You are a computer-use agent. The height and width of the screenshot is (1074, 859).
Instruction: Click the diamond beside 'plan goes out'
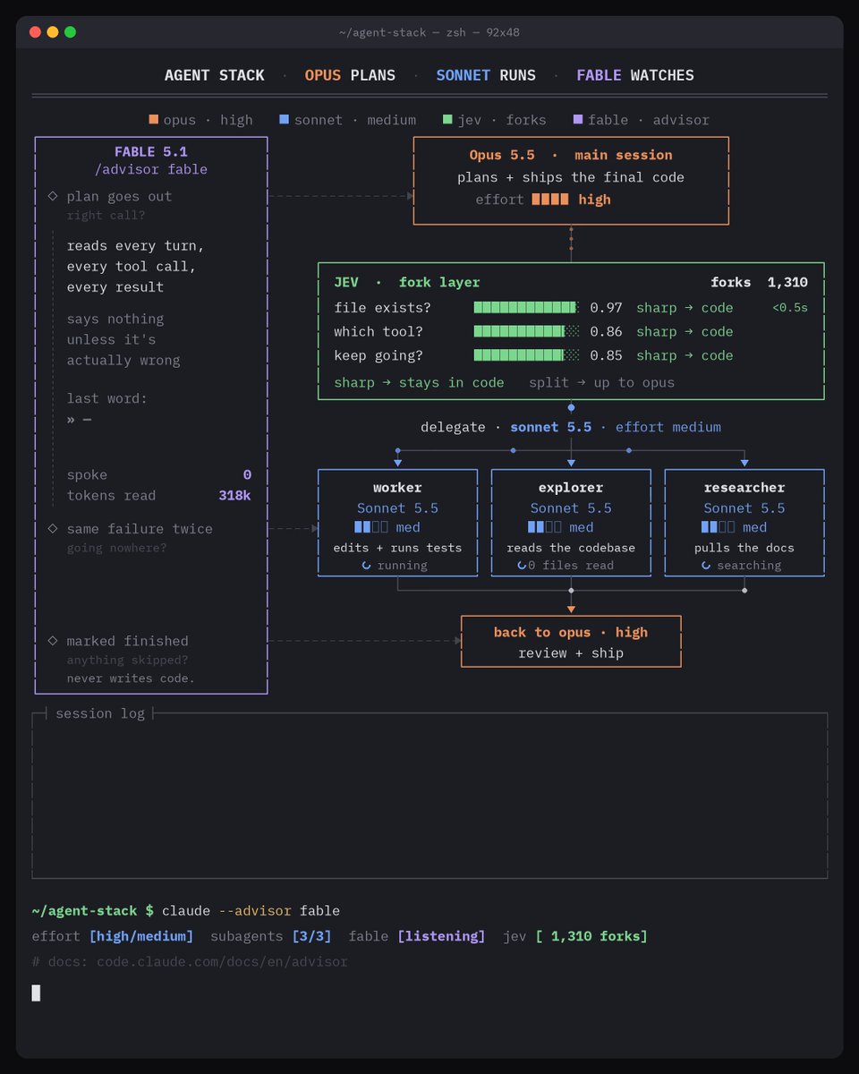pyautogui.click(x=52, y=196)
